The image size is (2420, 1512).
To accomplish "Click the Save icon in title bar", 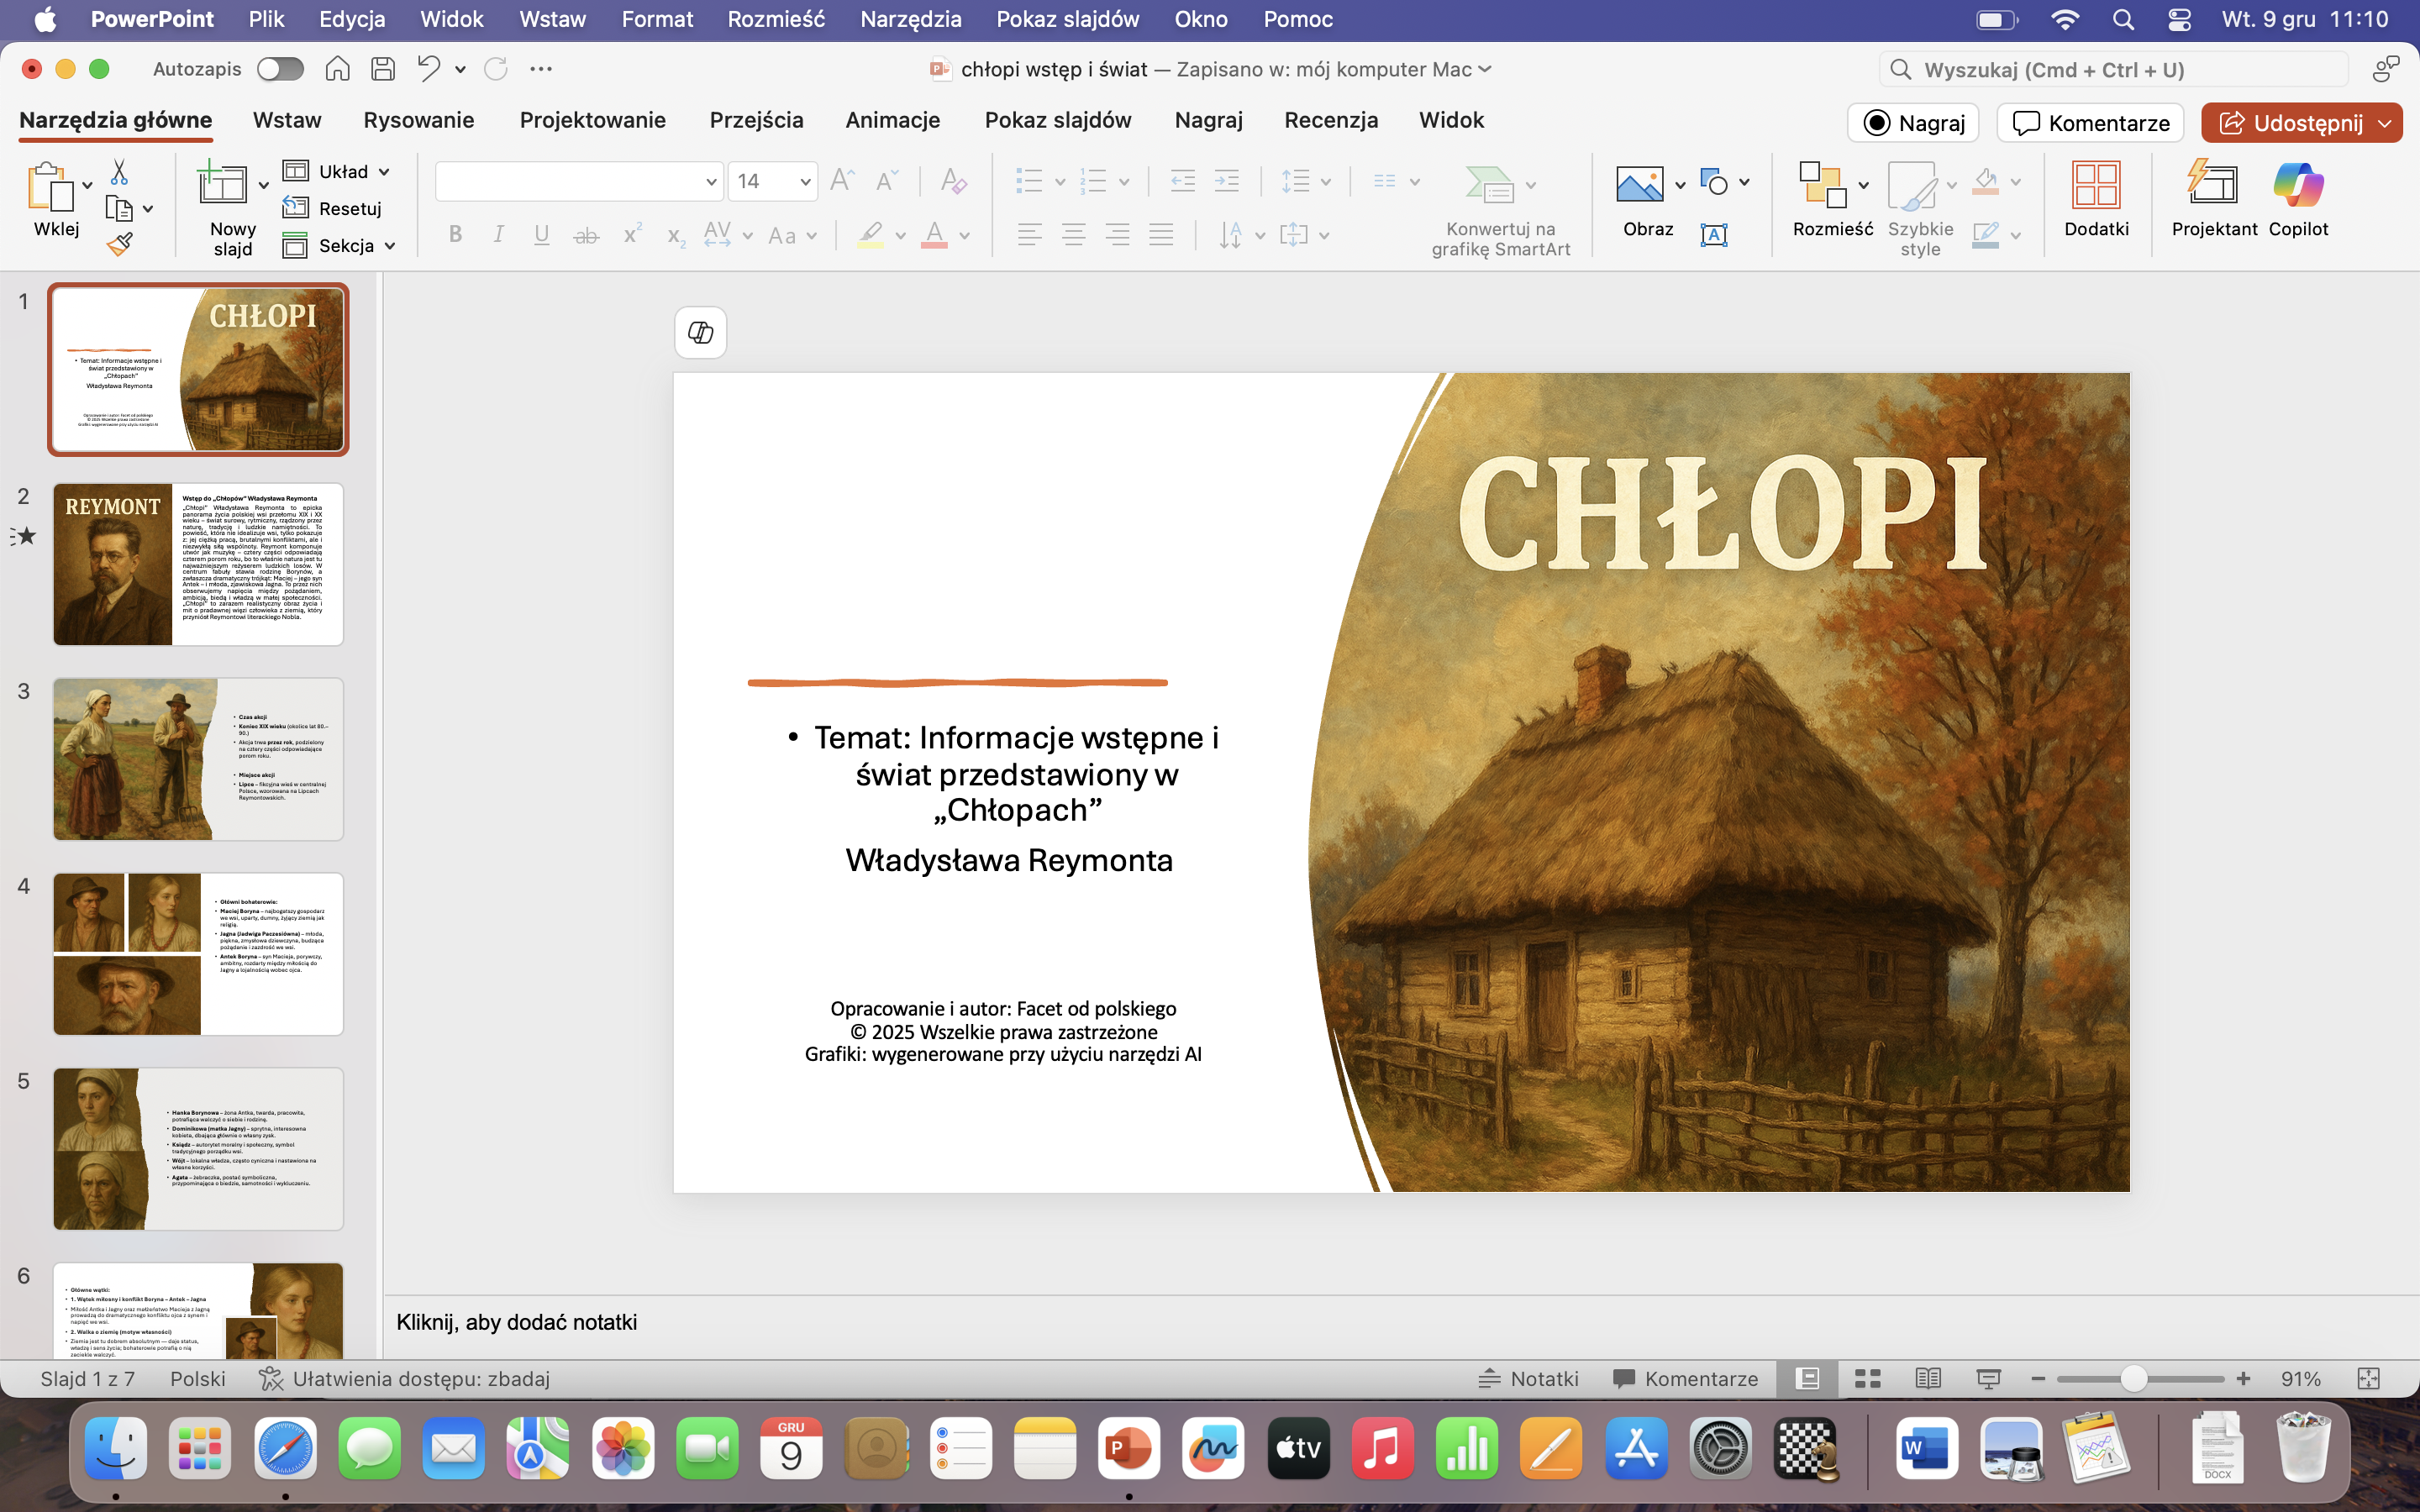I will point(383,69).
